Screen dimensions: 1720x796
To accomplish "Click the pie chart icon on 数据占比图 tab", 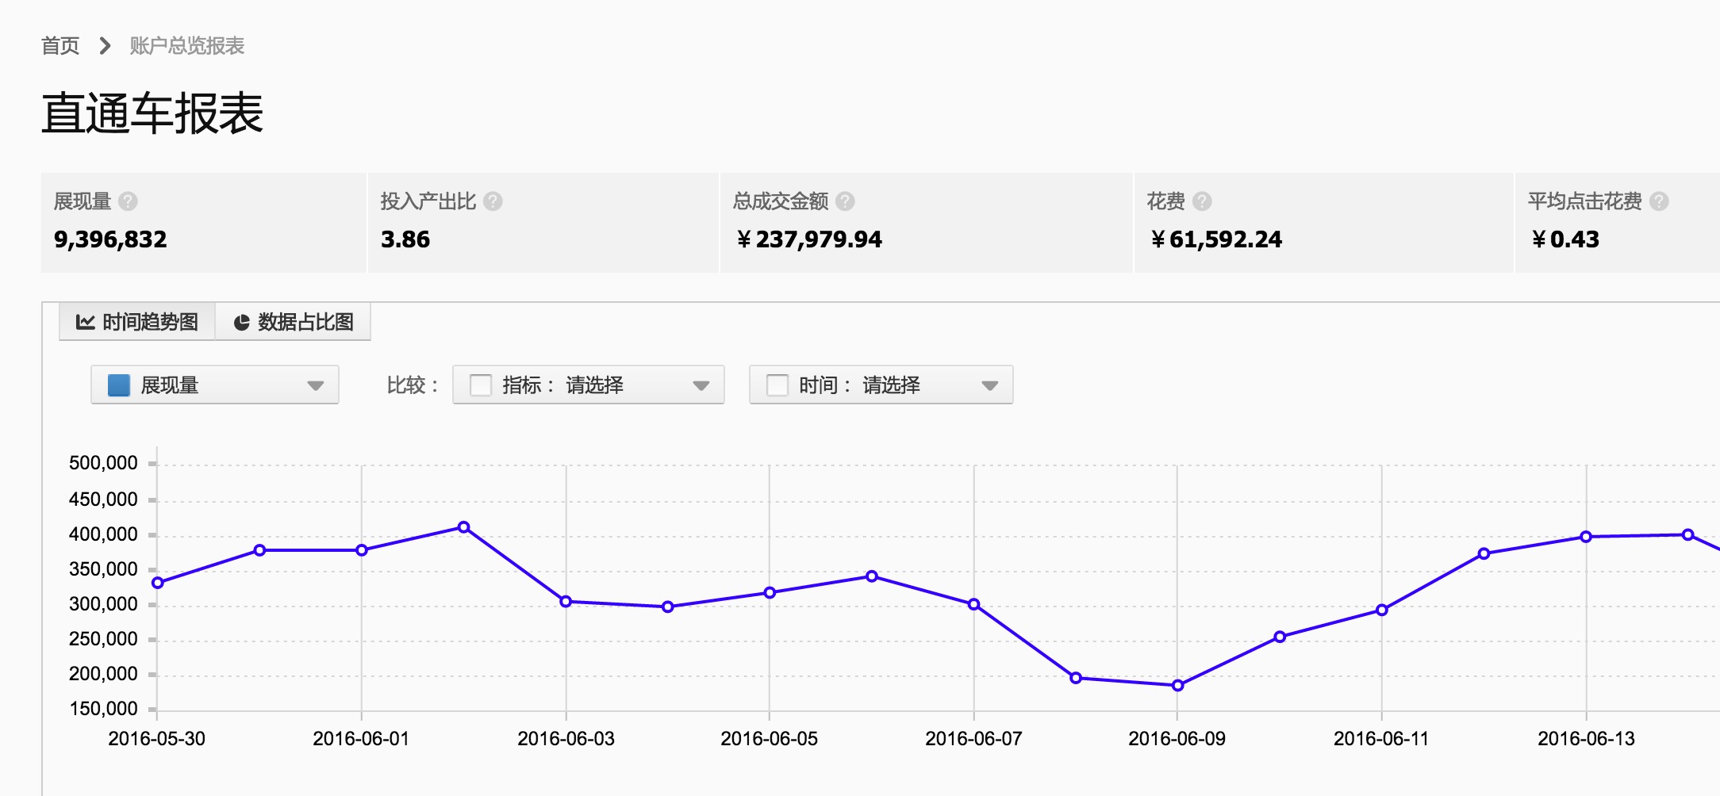I will pos(241,323).
